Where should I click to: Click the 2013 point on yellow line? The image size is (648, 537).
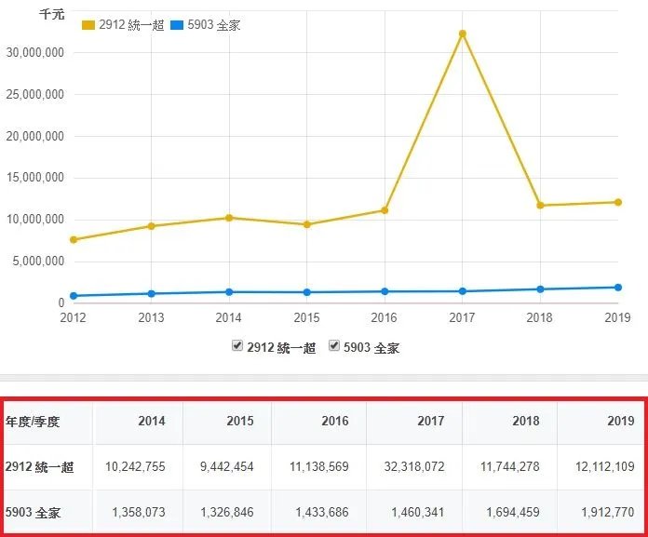[151, 226]
